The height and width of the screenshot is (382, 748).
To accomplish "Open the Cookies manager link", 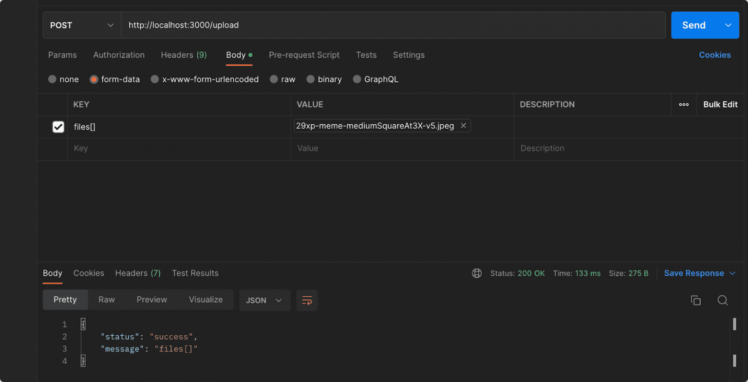I will tap(715, 55).
